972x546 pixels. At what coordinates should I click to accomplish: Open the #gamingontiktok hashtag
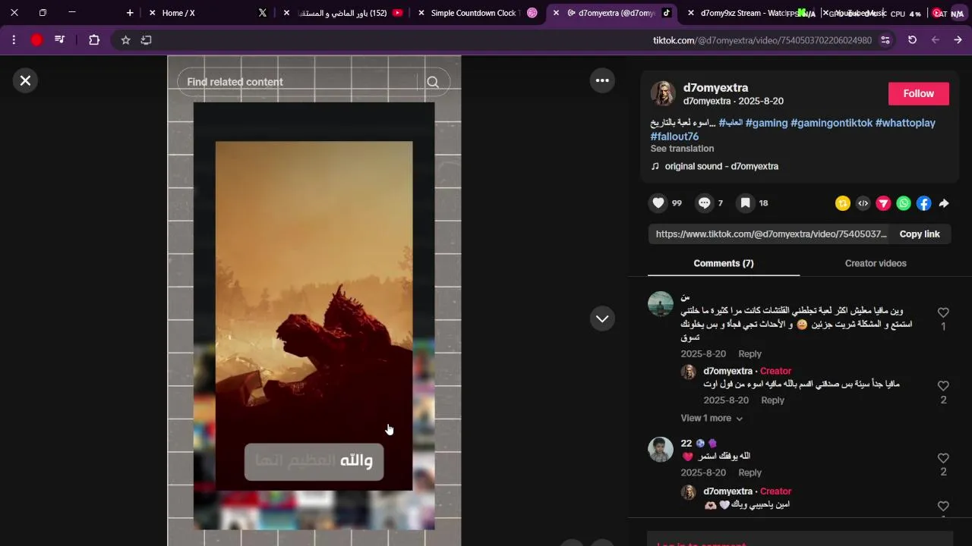832,123
